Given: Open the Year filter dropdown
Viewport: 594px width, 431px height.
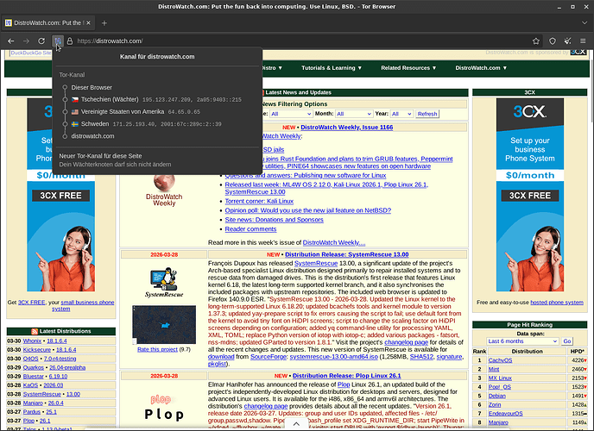Looking at the screenshot, I should coord(401,114).
